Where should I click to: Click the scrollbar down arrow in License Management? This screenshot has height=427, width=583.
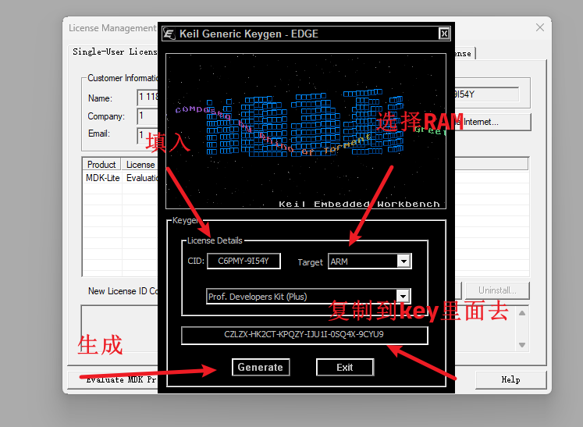[522, 345]
